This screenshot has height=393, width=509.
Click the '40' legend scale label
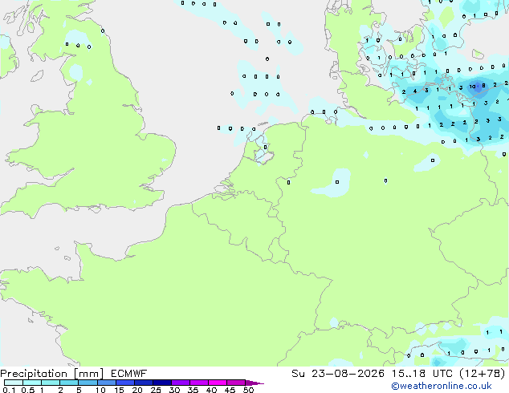[x=211, y=390]
